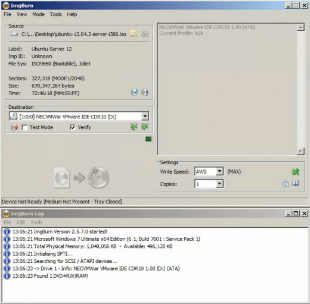Click the book icon in Settings panel

click(296, 183)
